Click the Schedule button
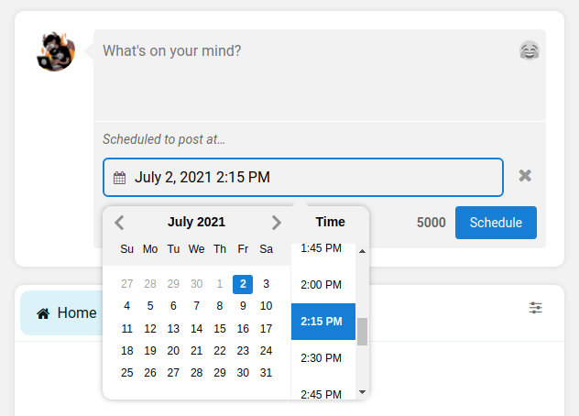 click(496, 223)
